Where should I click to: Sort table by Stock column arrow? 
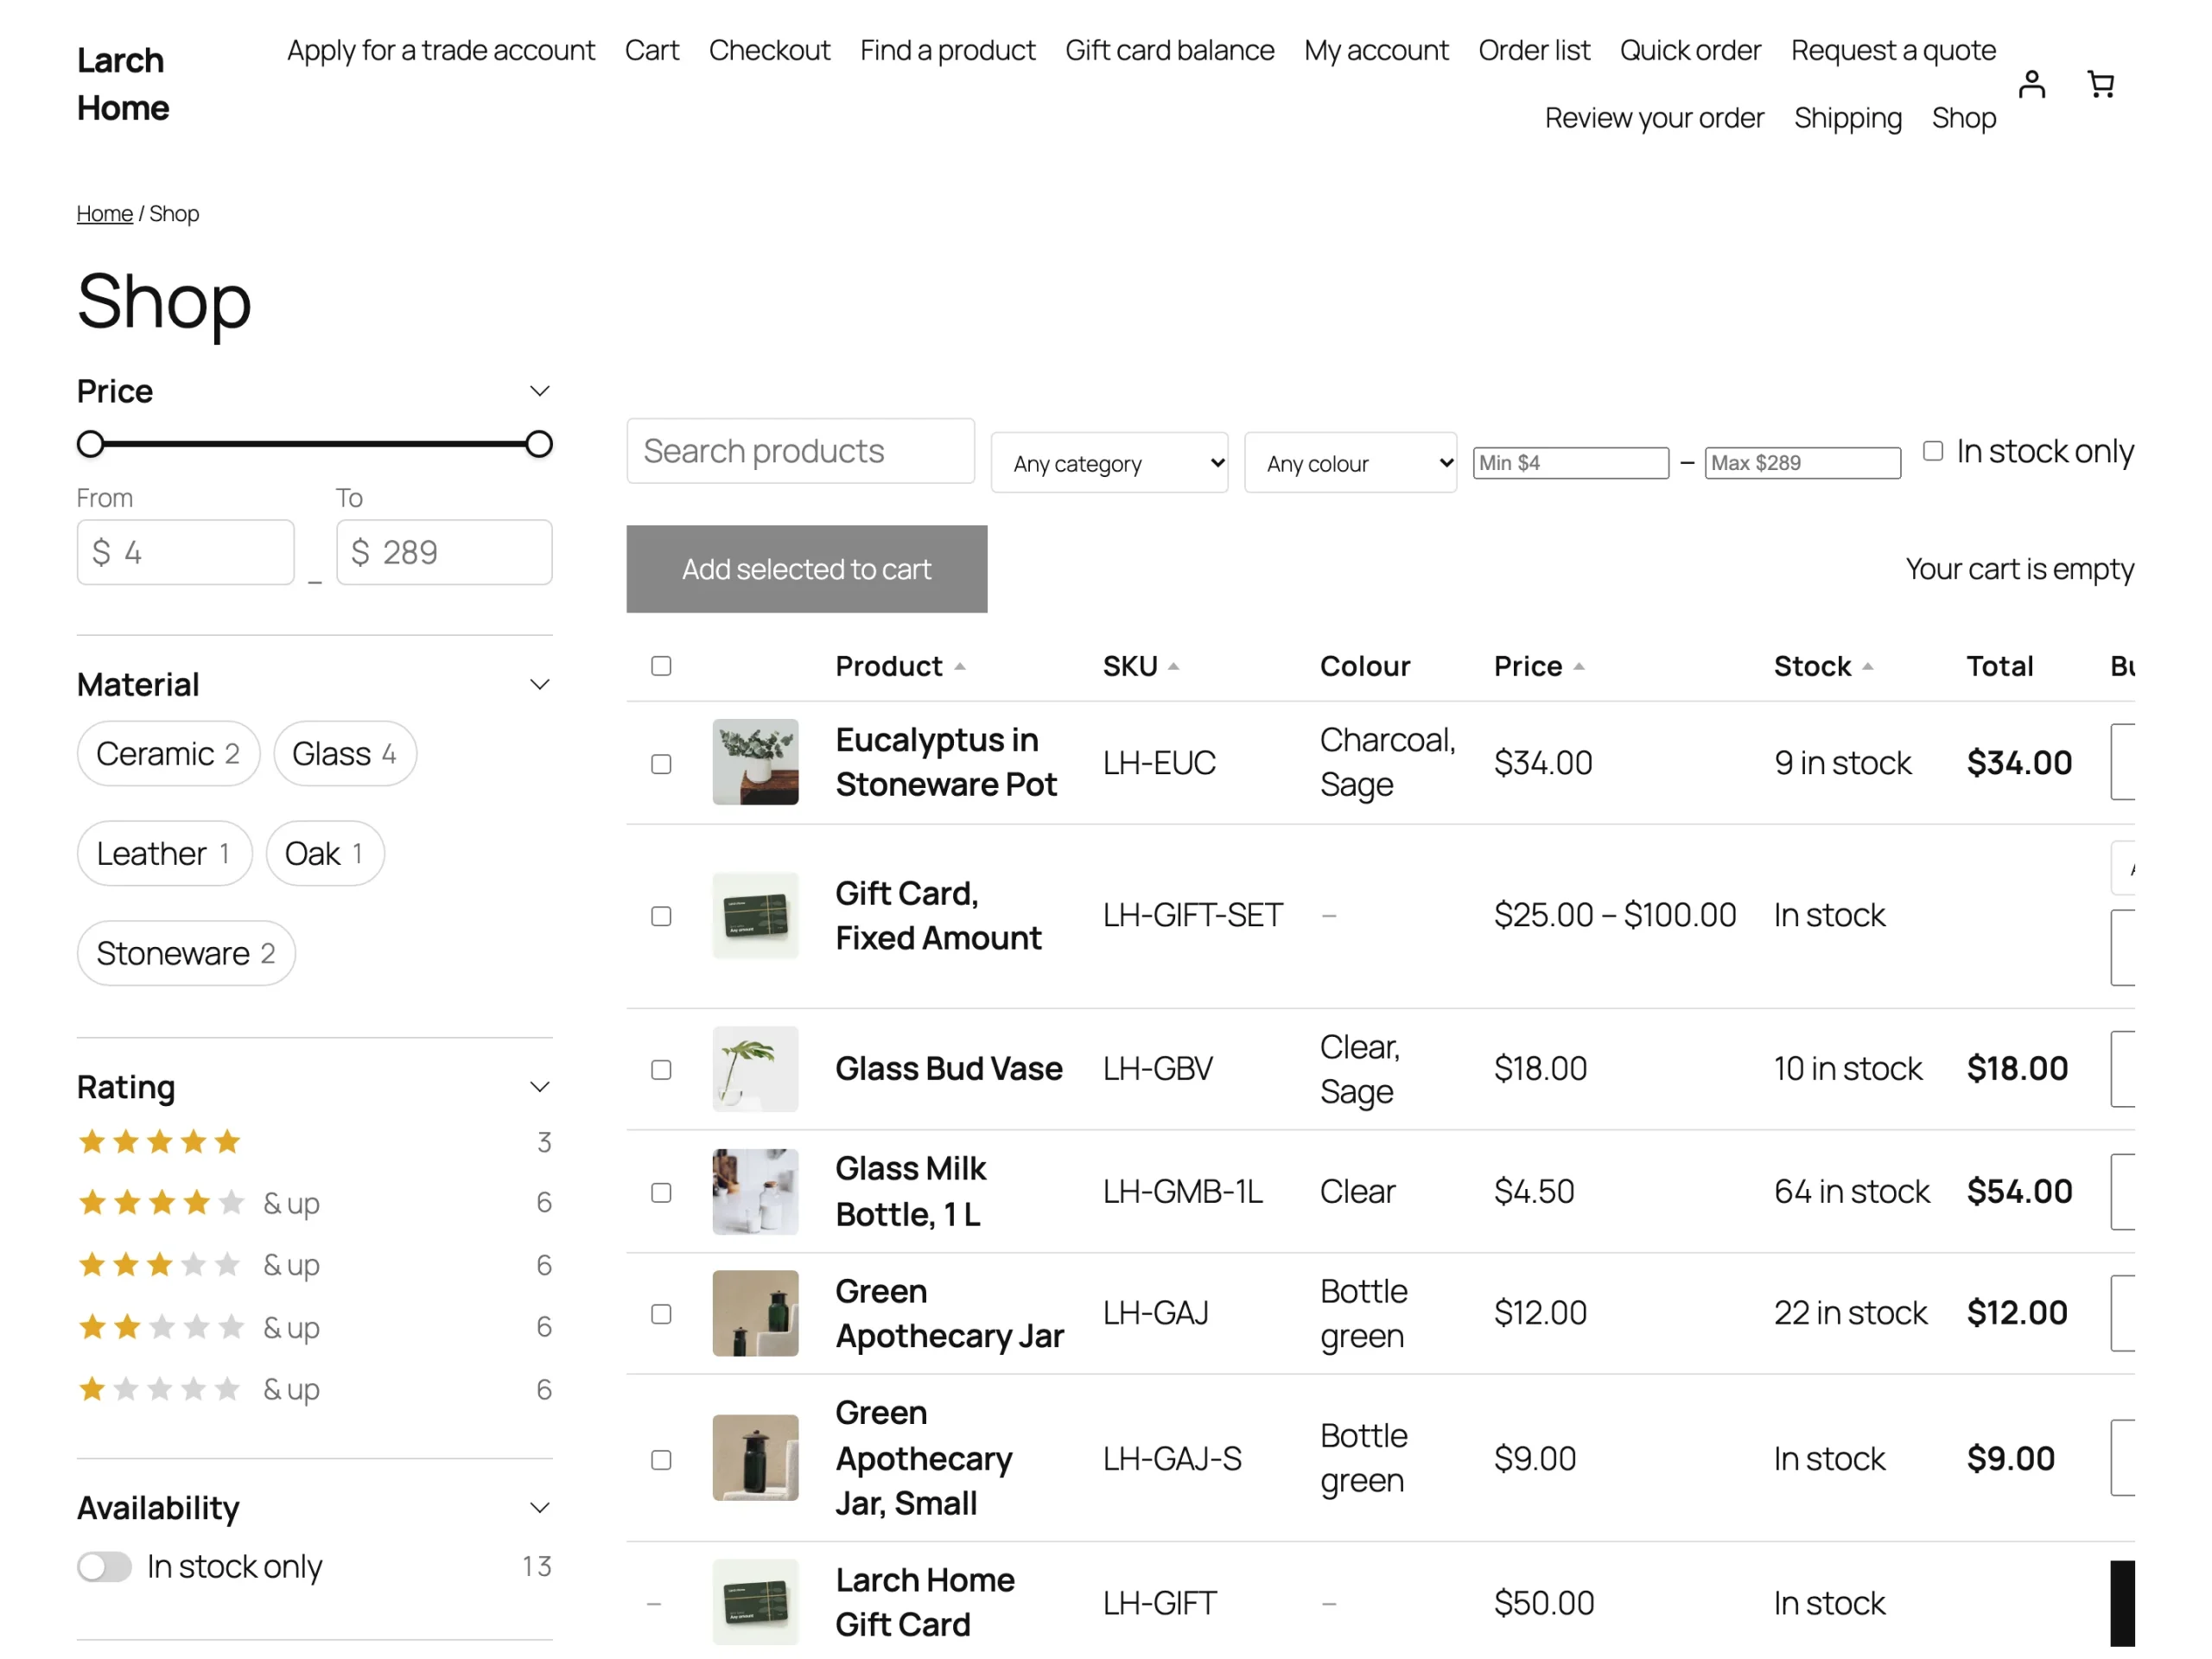pyautogui.click(x=1867, y=666)
